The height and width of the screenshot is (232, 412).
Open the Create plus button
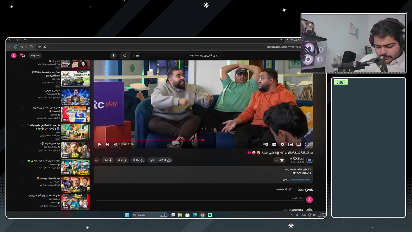coord(35,55)
